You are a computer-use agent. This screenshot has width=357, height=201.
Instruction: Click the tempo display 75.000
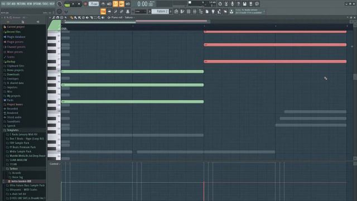(x=94, y=4)
